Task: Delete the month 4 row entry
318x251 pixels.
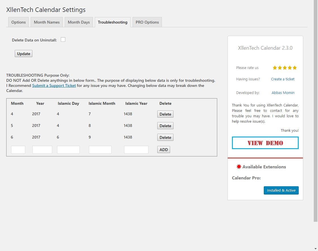Action: pos(165,114)
